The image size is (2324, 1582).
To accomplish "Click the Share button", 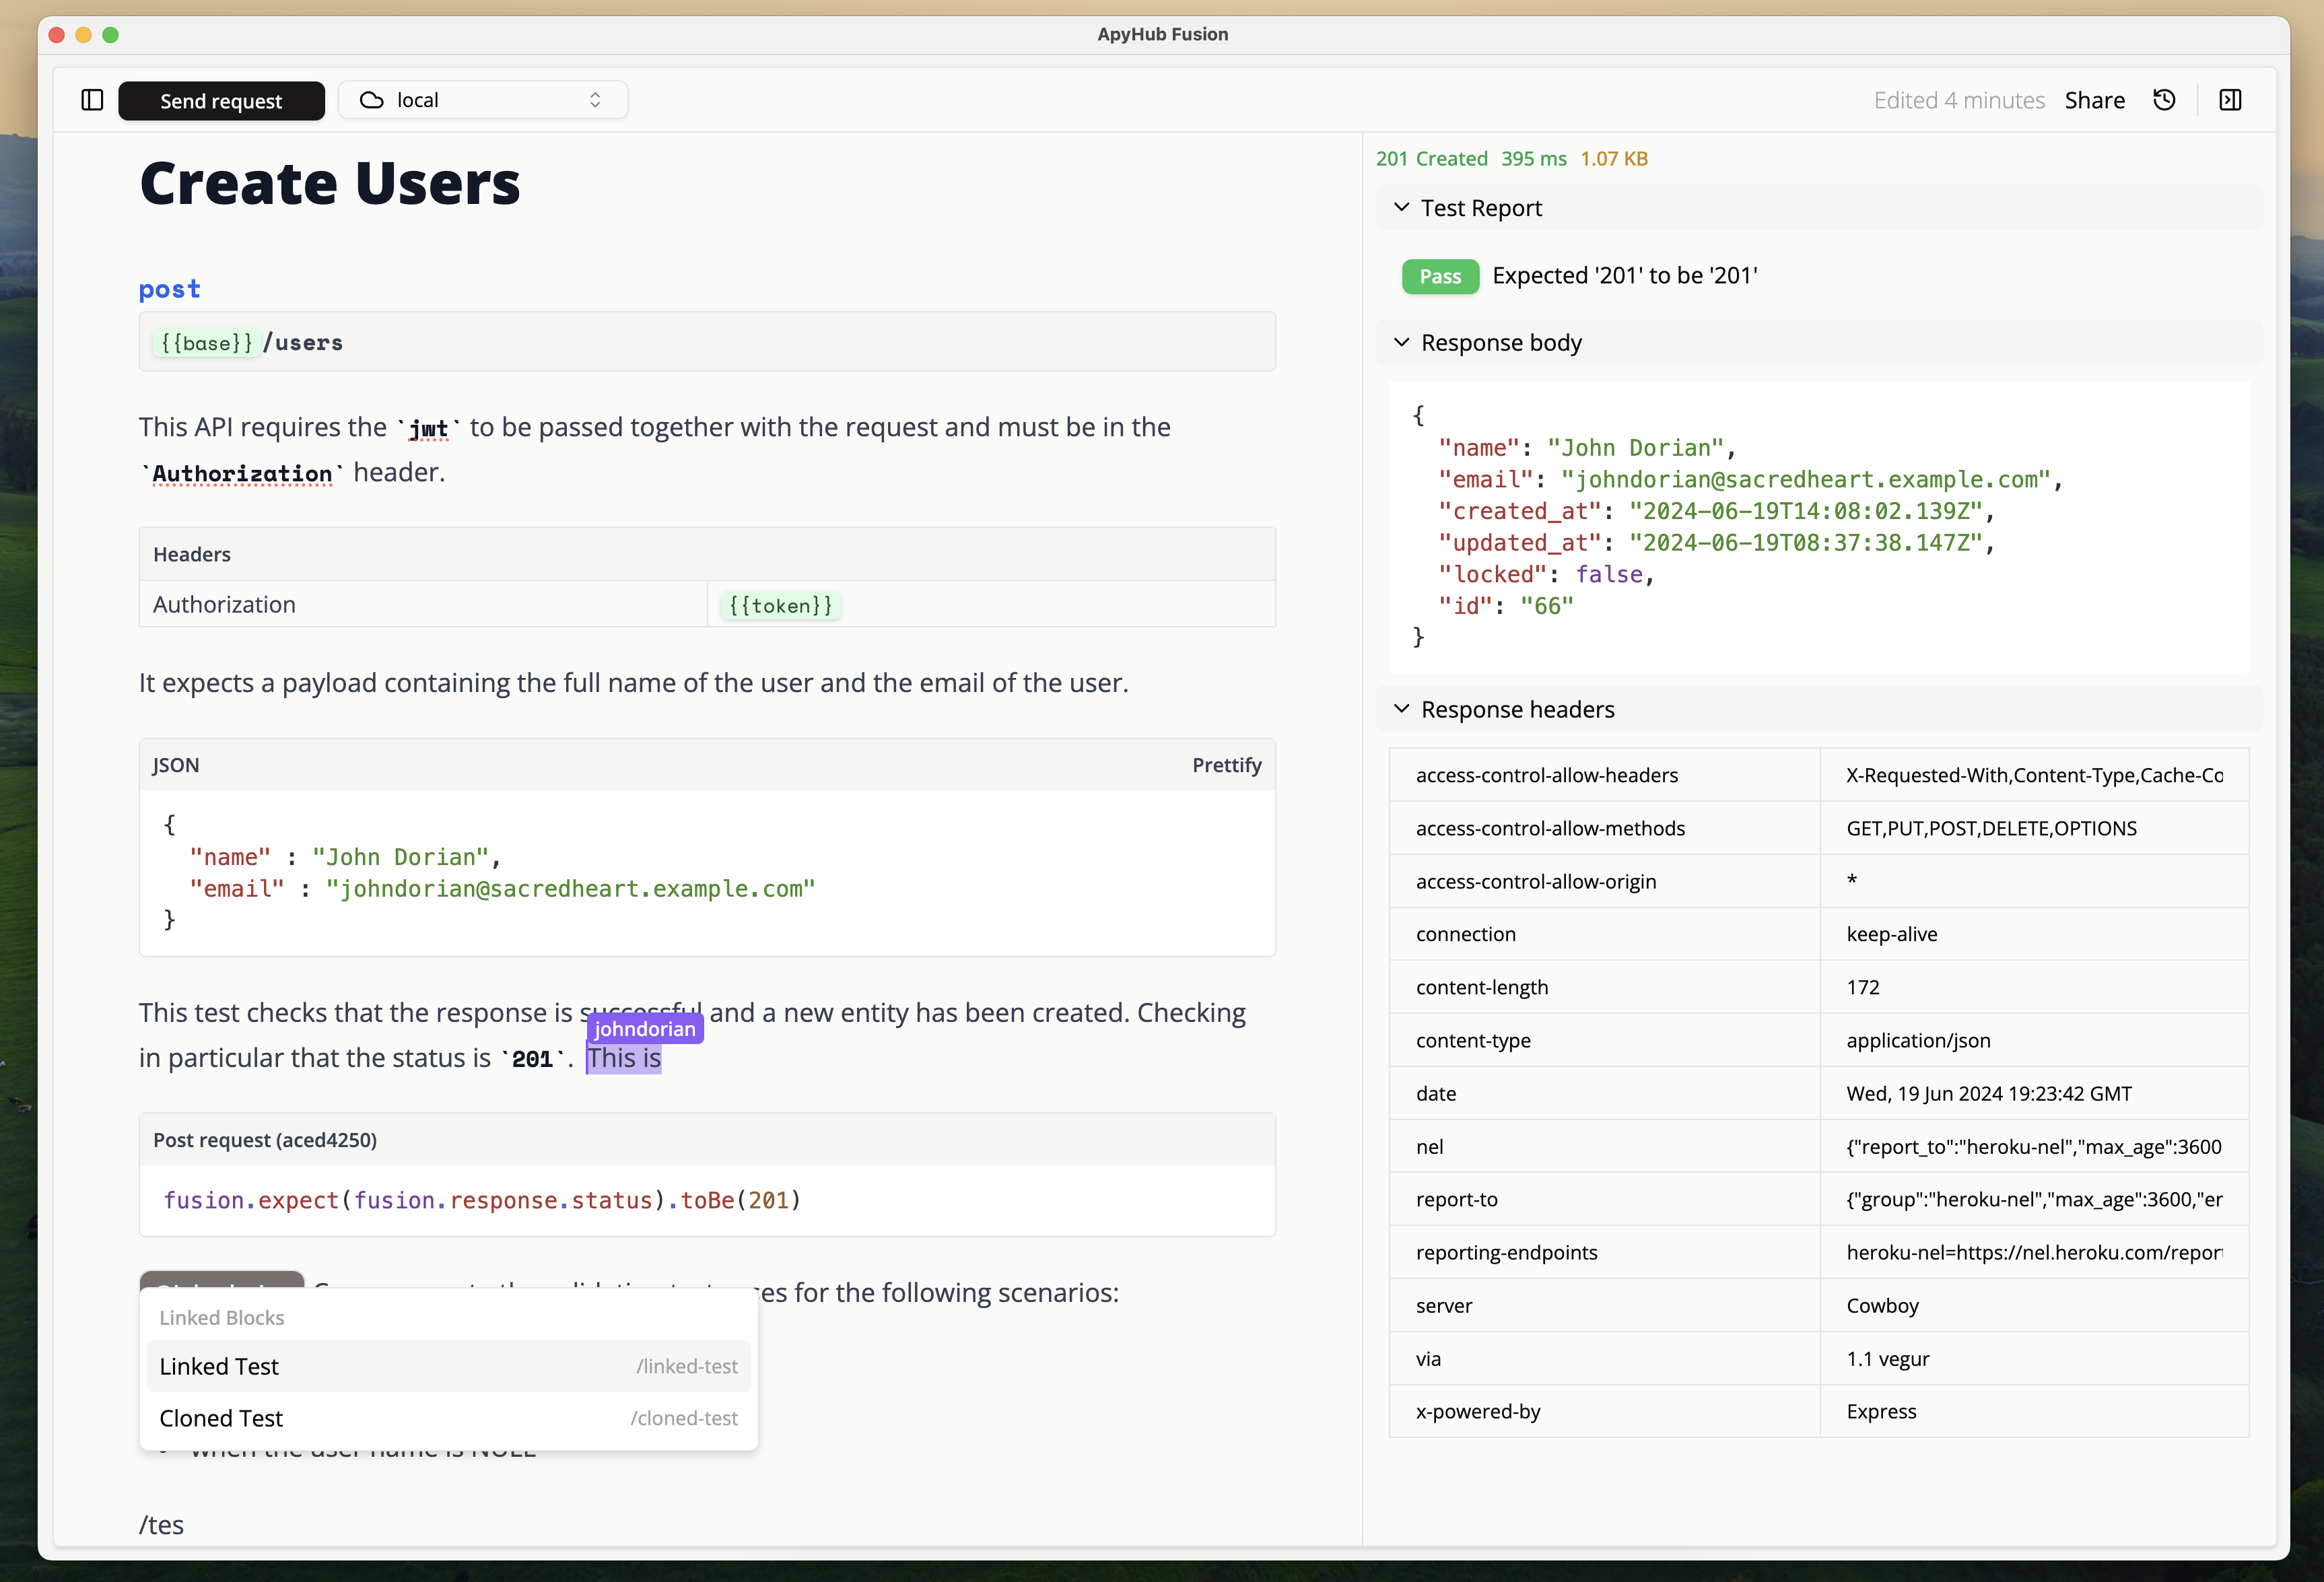I will [x=2095, y=100].
